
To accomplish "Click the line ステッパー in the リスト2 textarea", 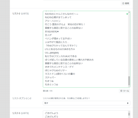I will pos(50,77).
